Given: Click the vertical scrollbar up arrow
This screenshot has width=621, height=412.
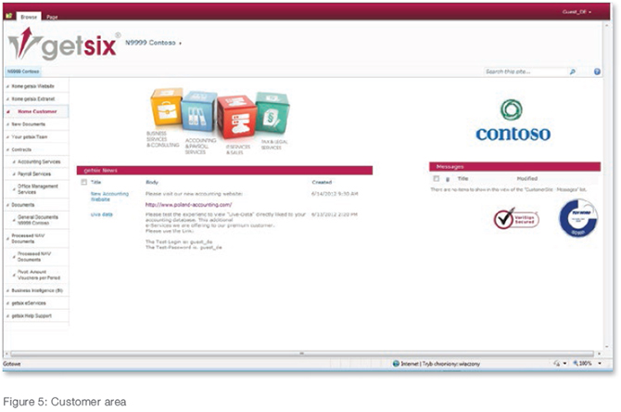Looking at the screenshot, I should pyautogui.click(x=606, y=25).
